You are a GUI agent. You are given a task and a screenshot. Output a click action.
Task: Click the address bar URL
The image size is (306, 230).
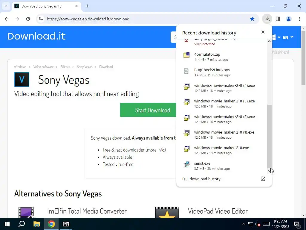click(x=88, y=19)
